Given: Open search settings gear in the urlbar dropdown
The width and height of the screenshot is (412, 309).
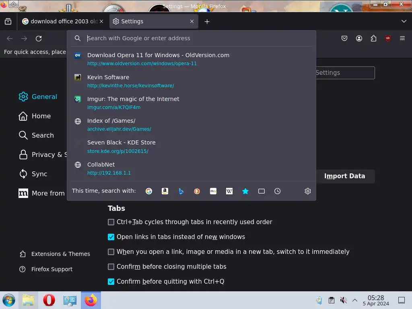Looking at the screenshot, I should click(308, 191).
